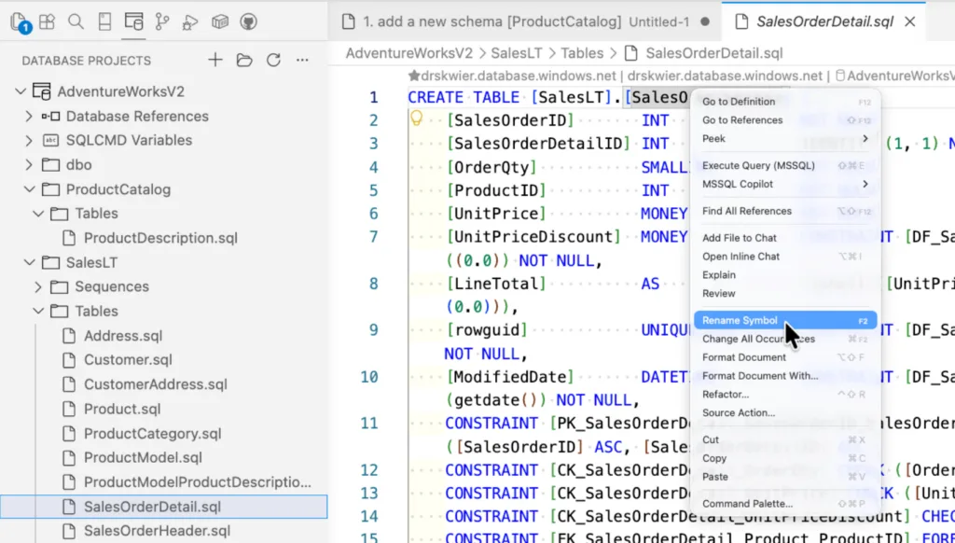Choose Rename Symbol from context menu

785,320
